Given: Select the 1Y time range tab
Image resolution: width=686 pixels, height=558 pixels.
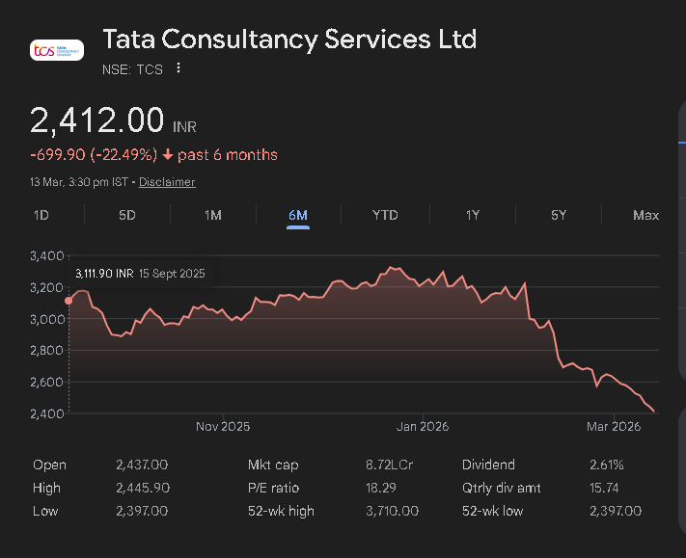Looking at the screenshot, I should tap(472, 215).
